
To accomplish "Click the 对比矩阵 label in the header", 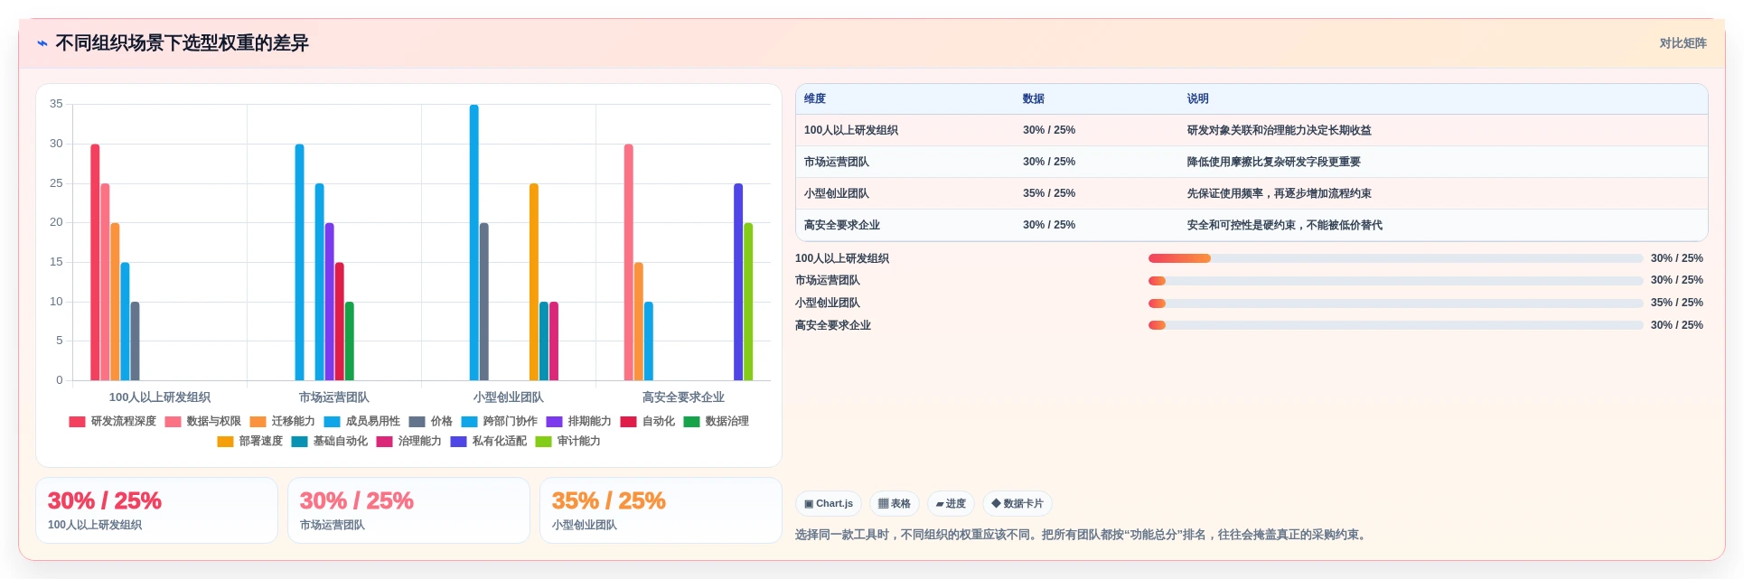I will tap(1683, 43).
